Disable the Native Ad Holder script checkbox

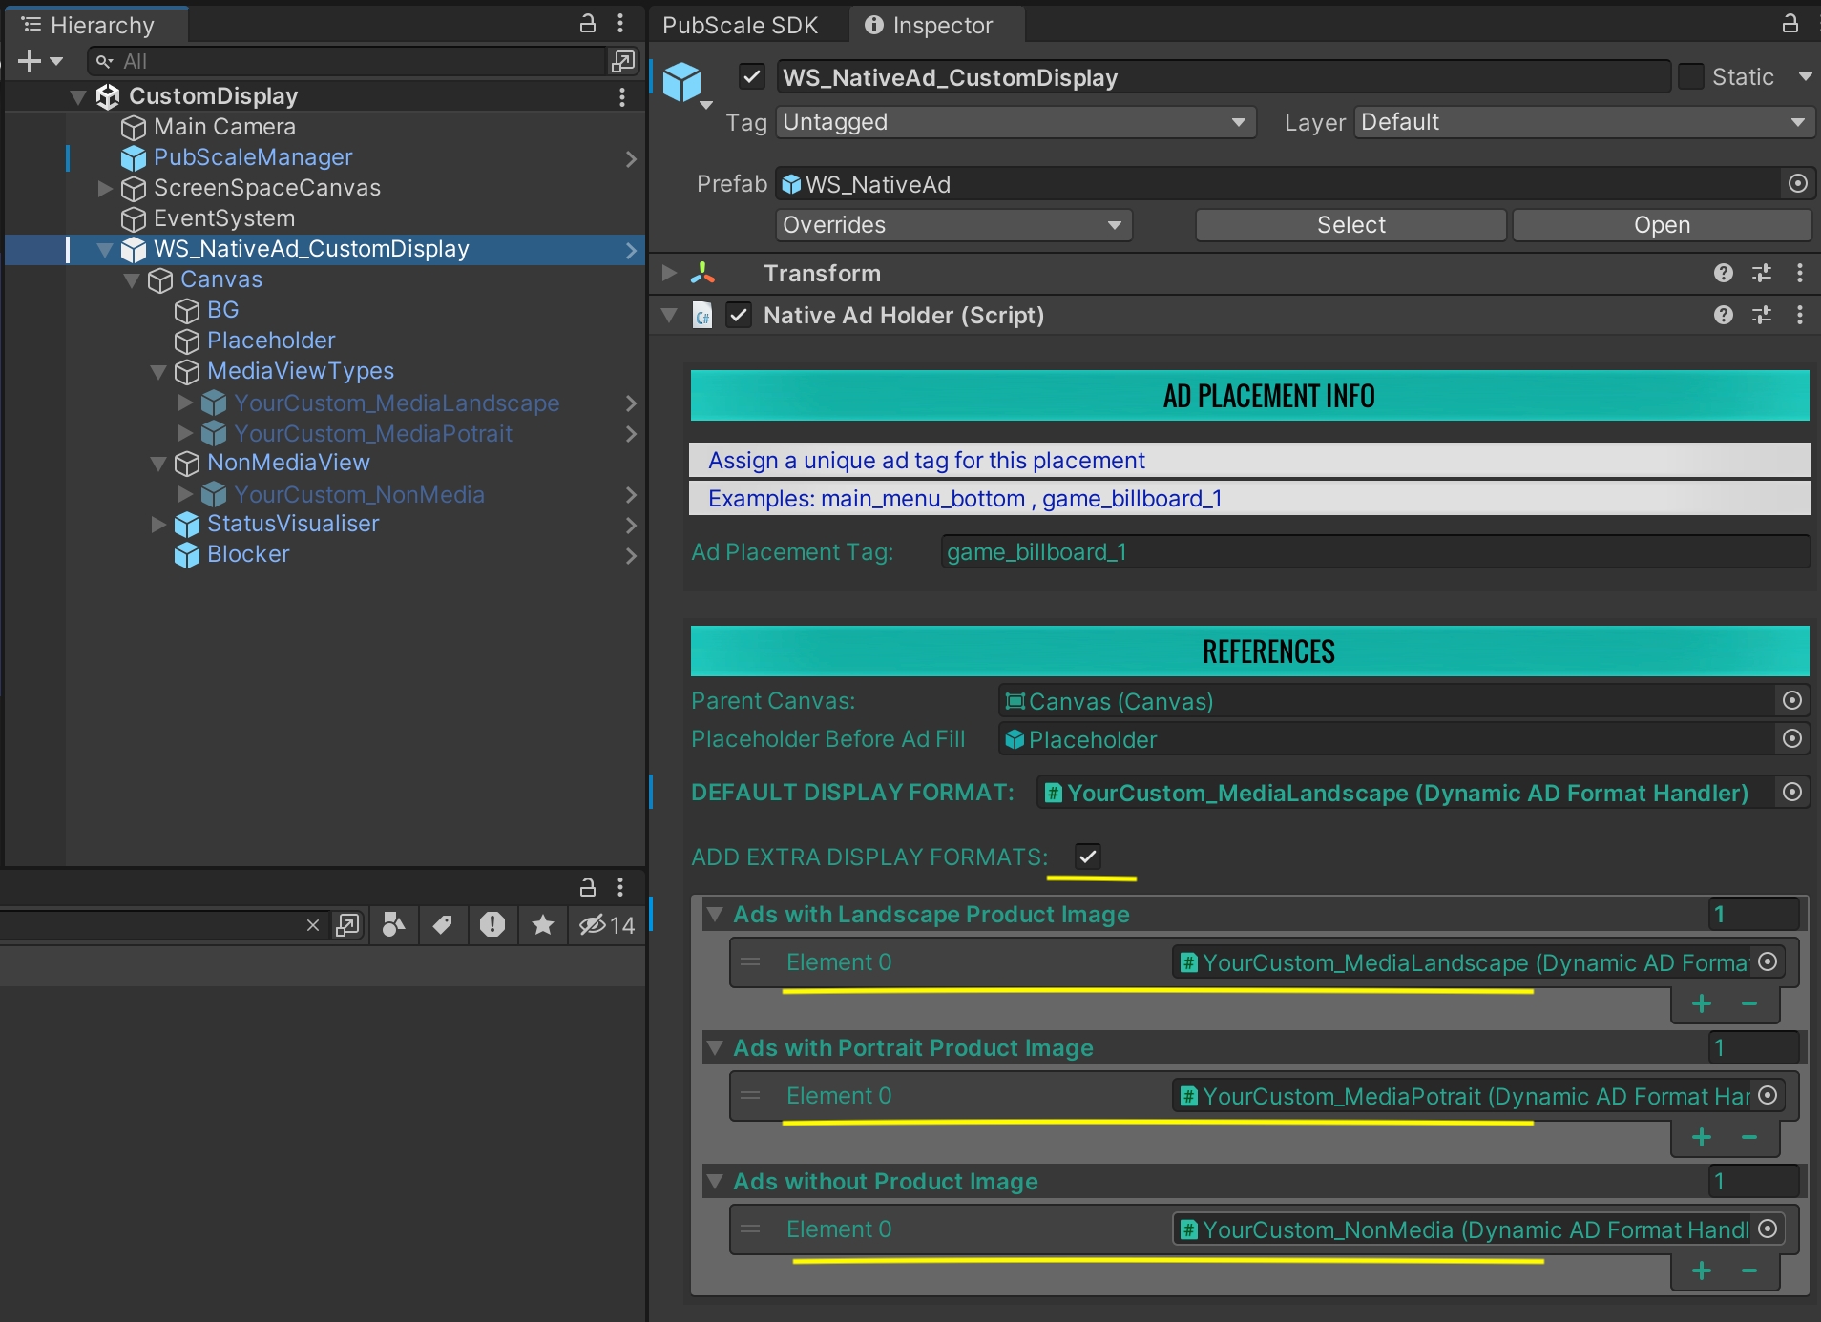click(x=739, y=315)
